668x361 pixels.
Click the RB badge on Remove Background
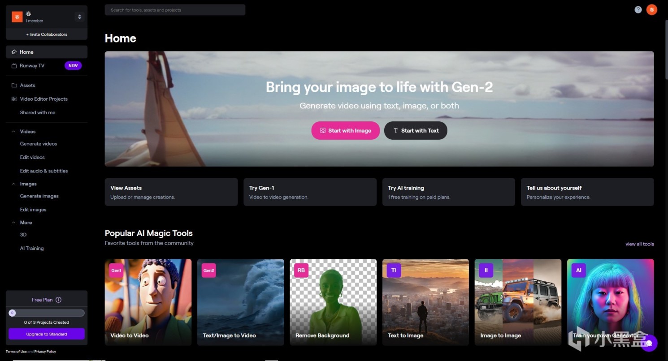pyautogui.click(x=301, y=271)
